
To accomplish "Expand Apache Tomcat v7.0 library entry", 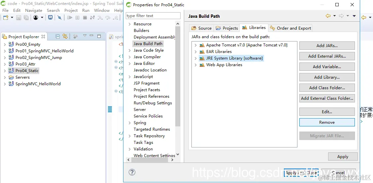I will click(195, 45).
